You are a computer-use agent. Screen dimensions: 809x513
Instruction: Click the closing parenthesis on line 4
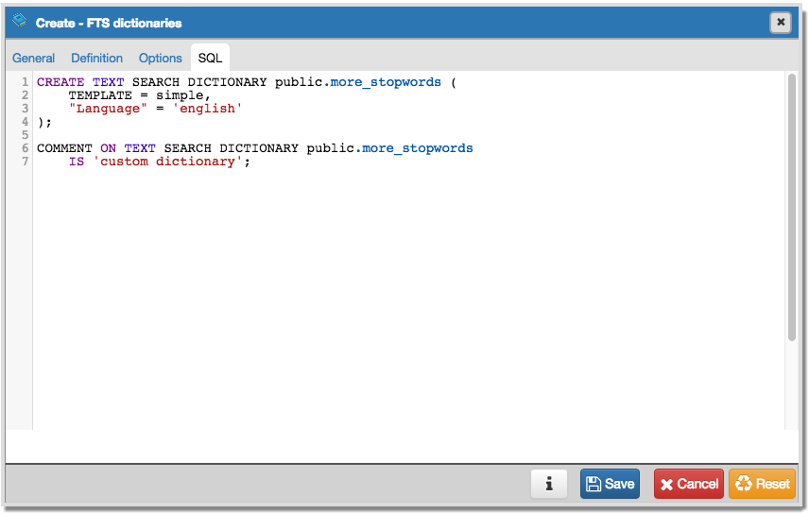click(x=41, y=122)
